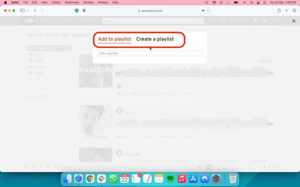Image resolution: width=300 pixels, height=187 pixels.
Task: Click the SoundCloud logo in the navbar
Action: click(28, 21)
